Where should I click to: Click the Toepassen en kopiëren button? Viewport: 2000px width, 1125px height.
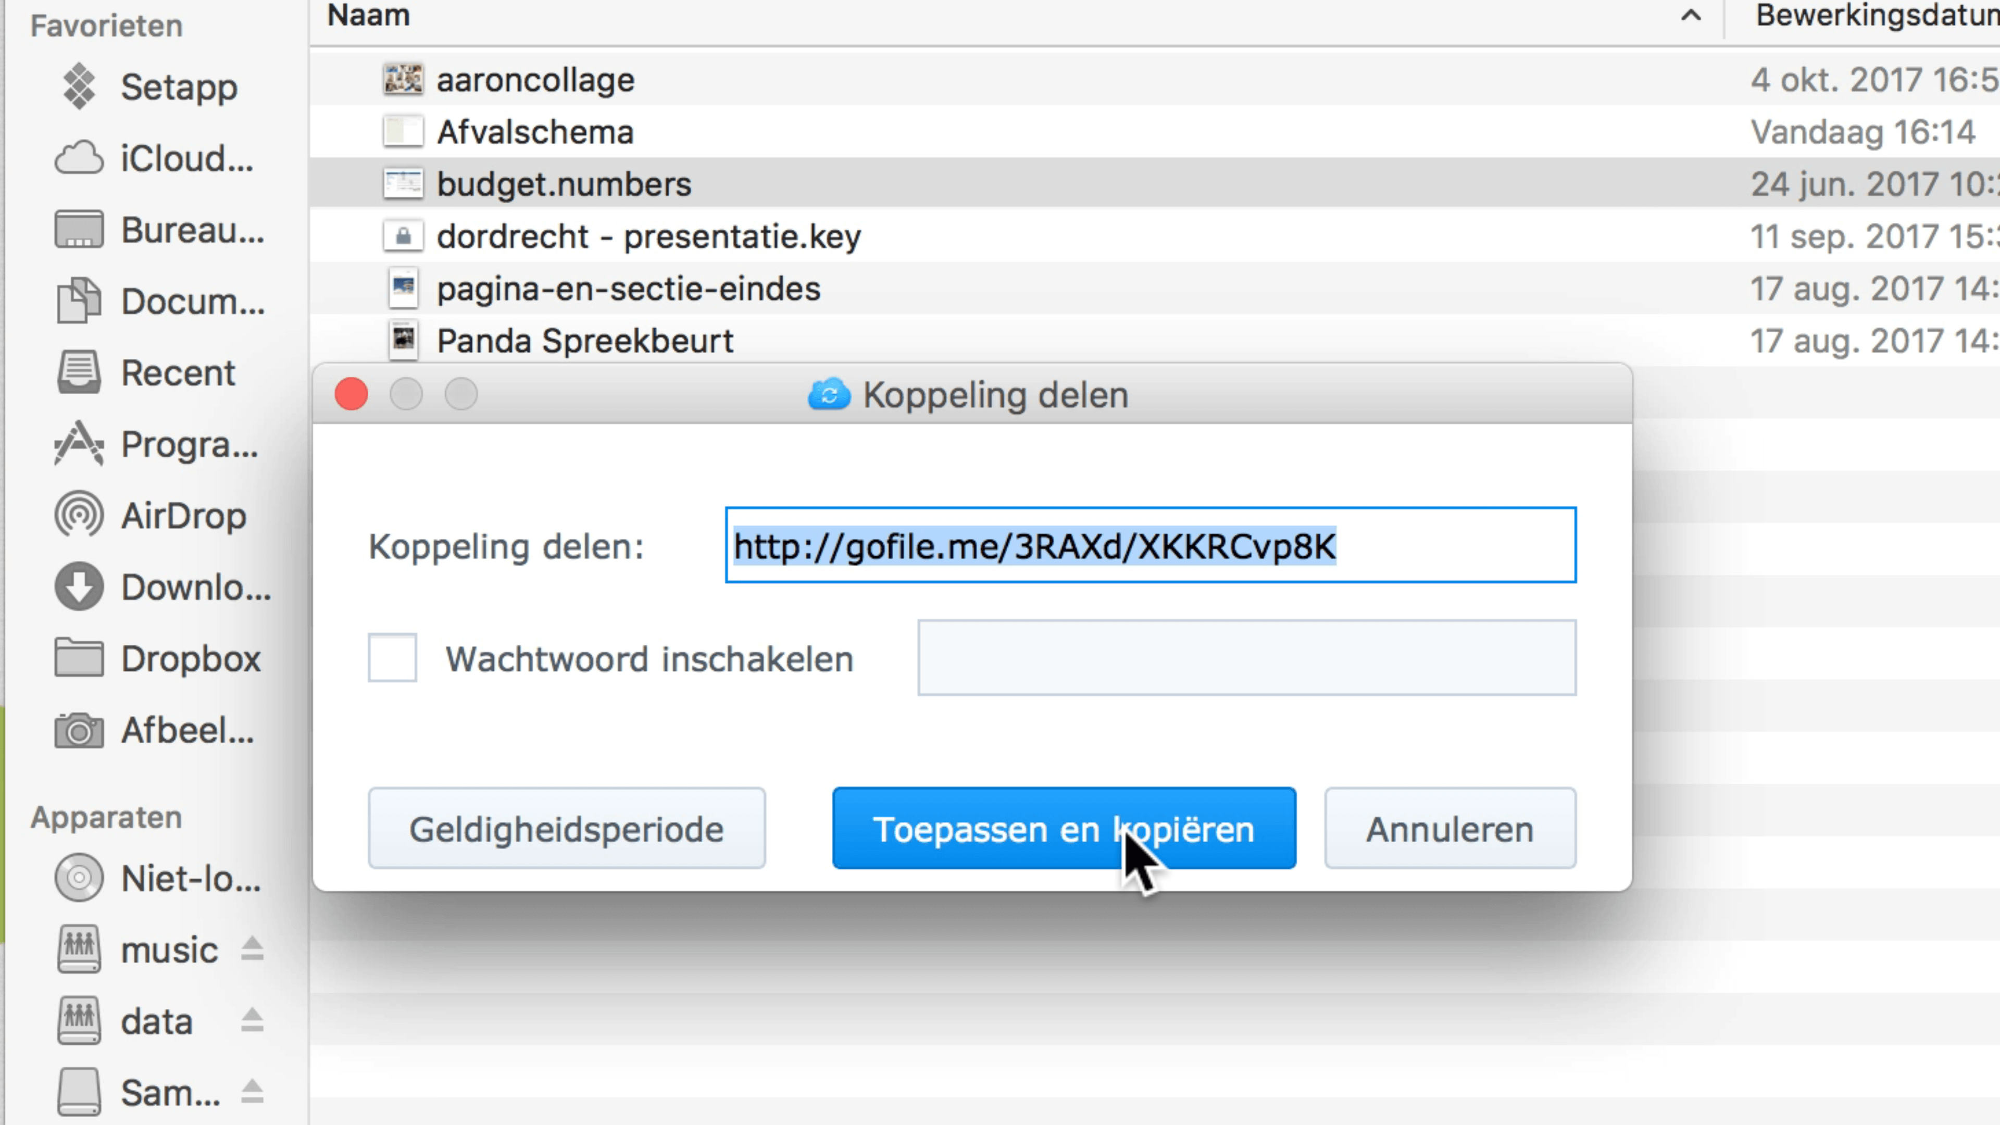point(1064,829)
